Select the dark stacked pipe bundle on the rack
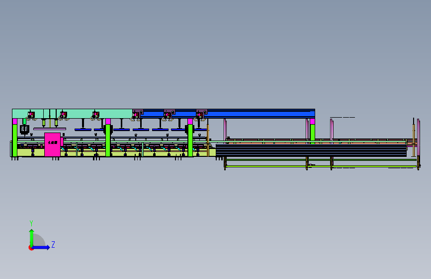431x279 pixels. pos(311,150)
